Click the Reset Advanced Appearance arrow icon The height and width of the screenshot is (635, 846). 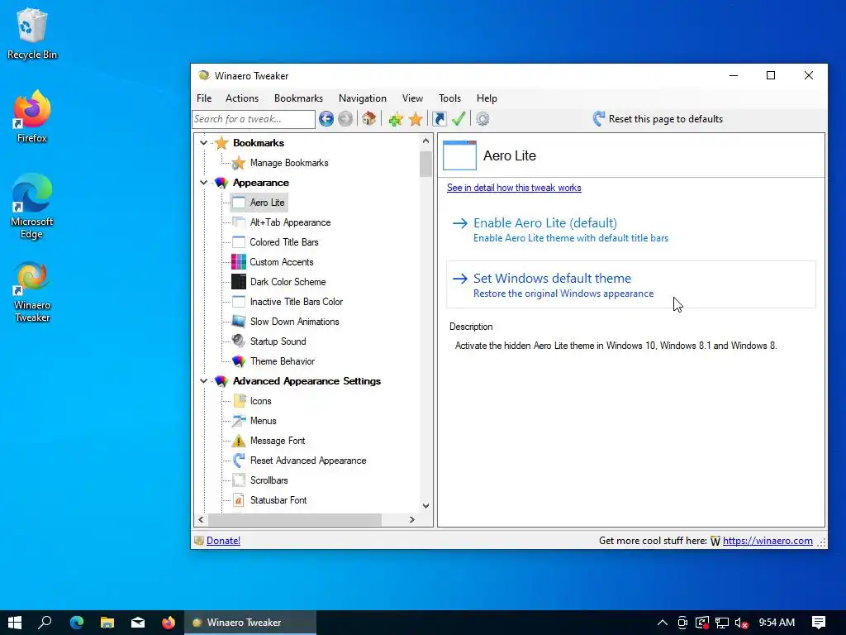pyautogui.click(x=239, y=461)
